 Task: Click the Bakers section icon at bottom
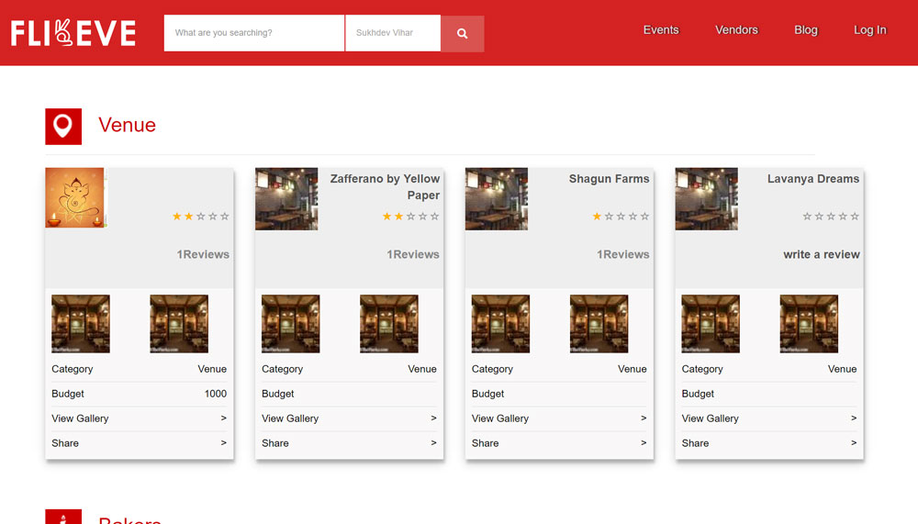point(63,518)
